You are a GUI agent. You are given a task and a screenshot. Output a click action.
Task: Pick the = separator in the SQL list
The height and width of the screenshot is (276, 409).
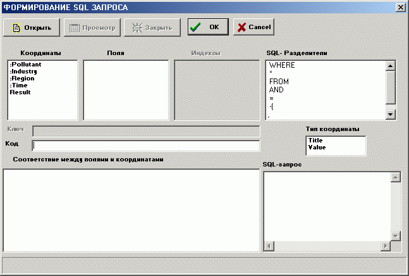(x=271, y=99)
